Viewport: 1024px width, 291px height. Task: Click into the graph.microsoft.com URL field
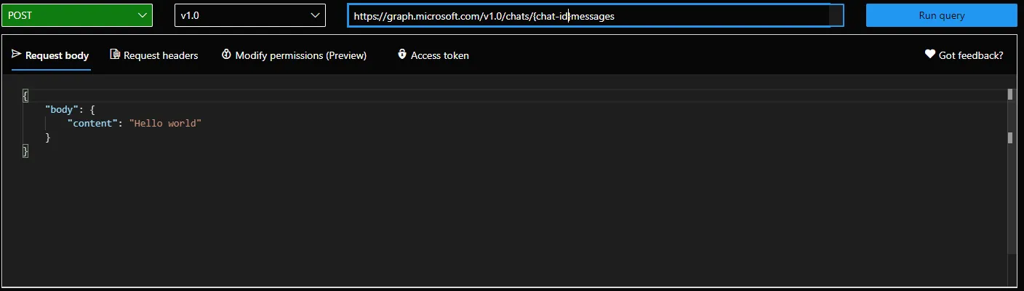point(588,15)
